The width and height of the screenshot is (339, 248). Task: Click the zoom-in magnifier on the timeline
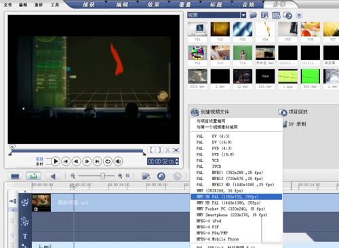[120, 176]
